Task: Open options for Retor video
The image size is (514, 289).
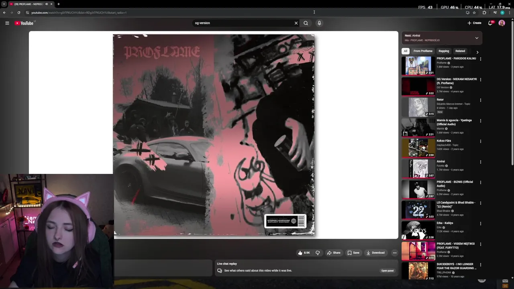Action: pyautogui.click(x=480, y=100)
